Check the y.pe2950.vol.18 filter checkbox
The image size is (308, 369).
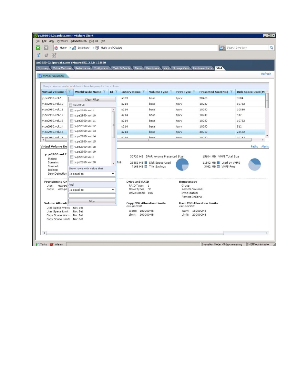(x=72, y=147)
